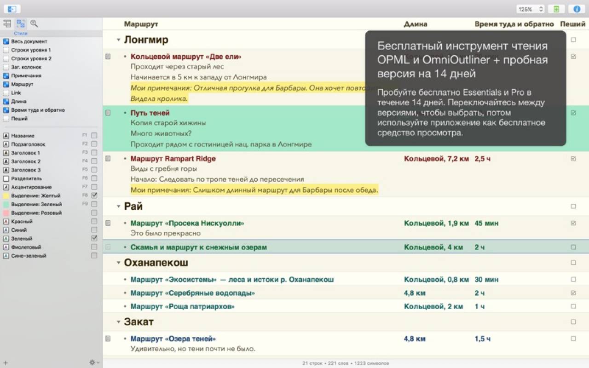The height and width of the screenshot is (368, 589).
Task: Collapse the Рай section
Action: [118, 207]
